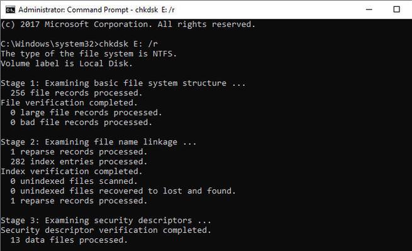The height and width of the screenshot is (251, 412).
Task: Click the 'File verification completed' line
Action: click(x=69, y=103)
